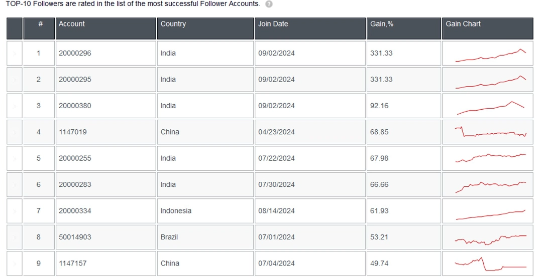Click account number 20000255
537x277 pixels.
pyautogui.click(x=75, y=158)
